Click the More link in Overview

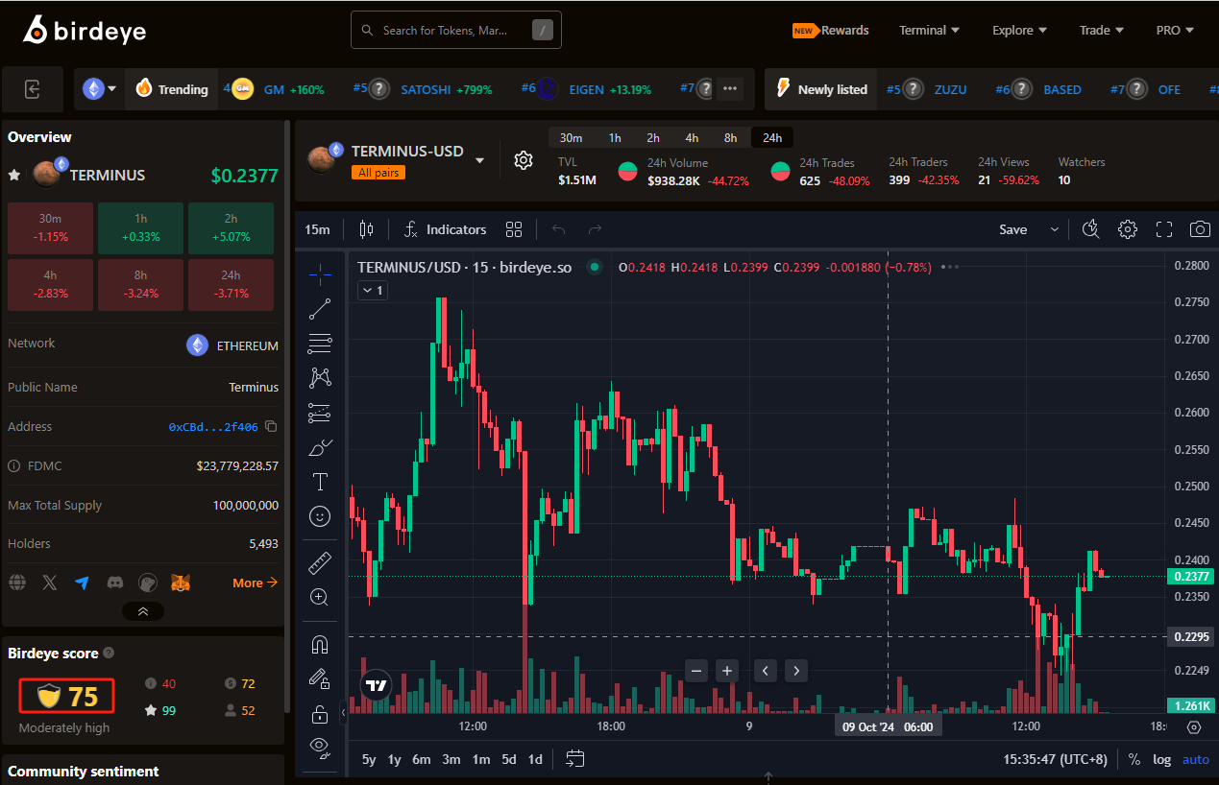point(255,583)
